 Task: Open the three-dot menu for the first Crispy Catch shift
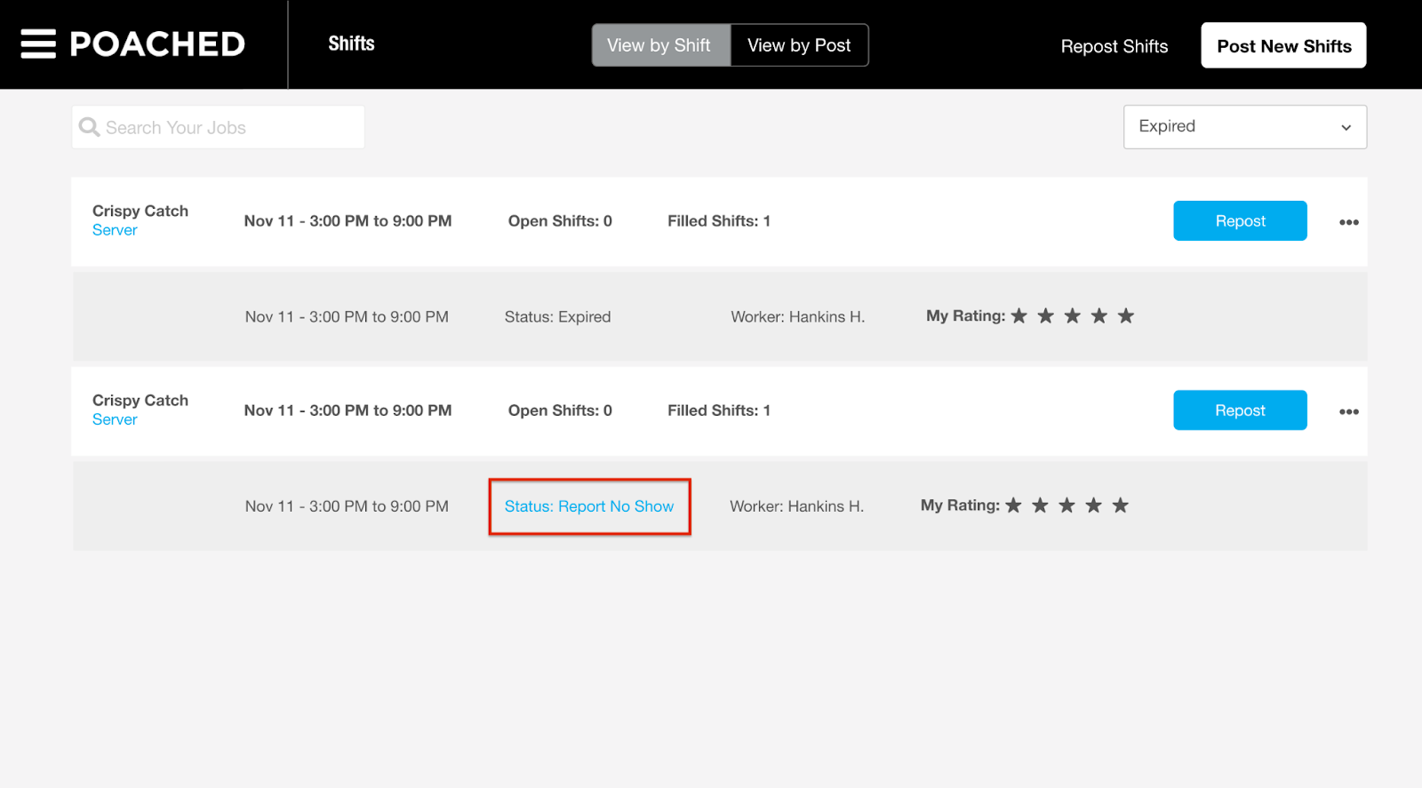pyautogui.click(x=1348, y=222)
